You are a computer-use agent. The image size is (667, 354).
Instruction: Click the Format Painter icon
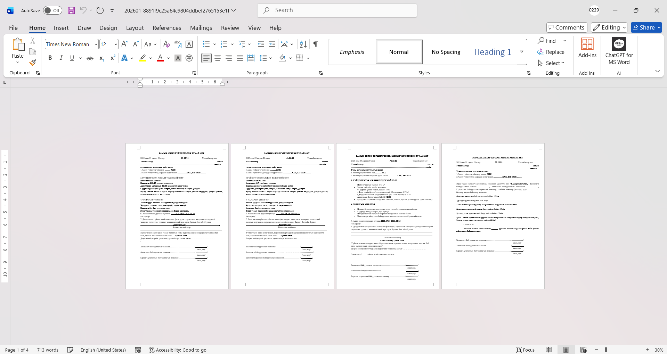[x=33, y=63]
